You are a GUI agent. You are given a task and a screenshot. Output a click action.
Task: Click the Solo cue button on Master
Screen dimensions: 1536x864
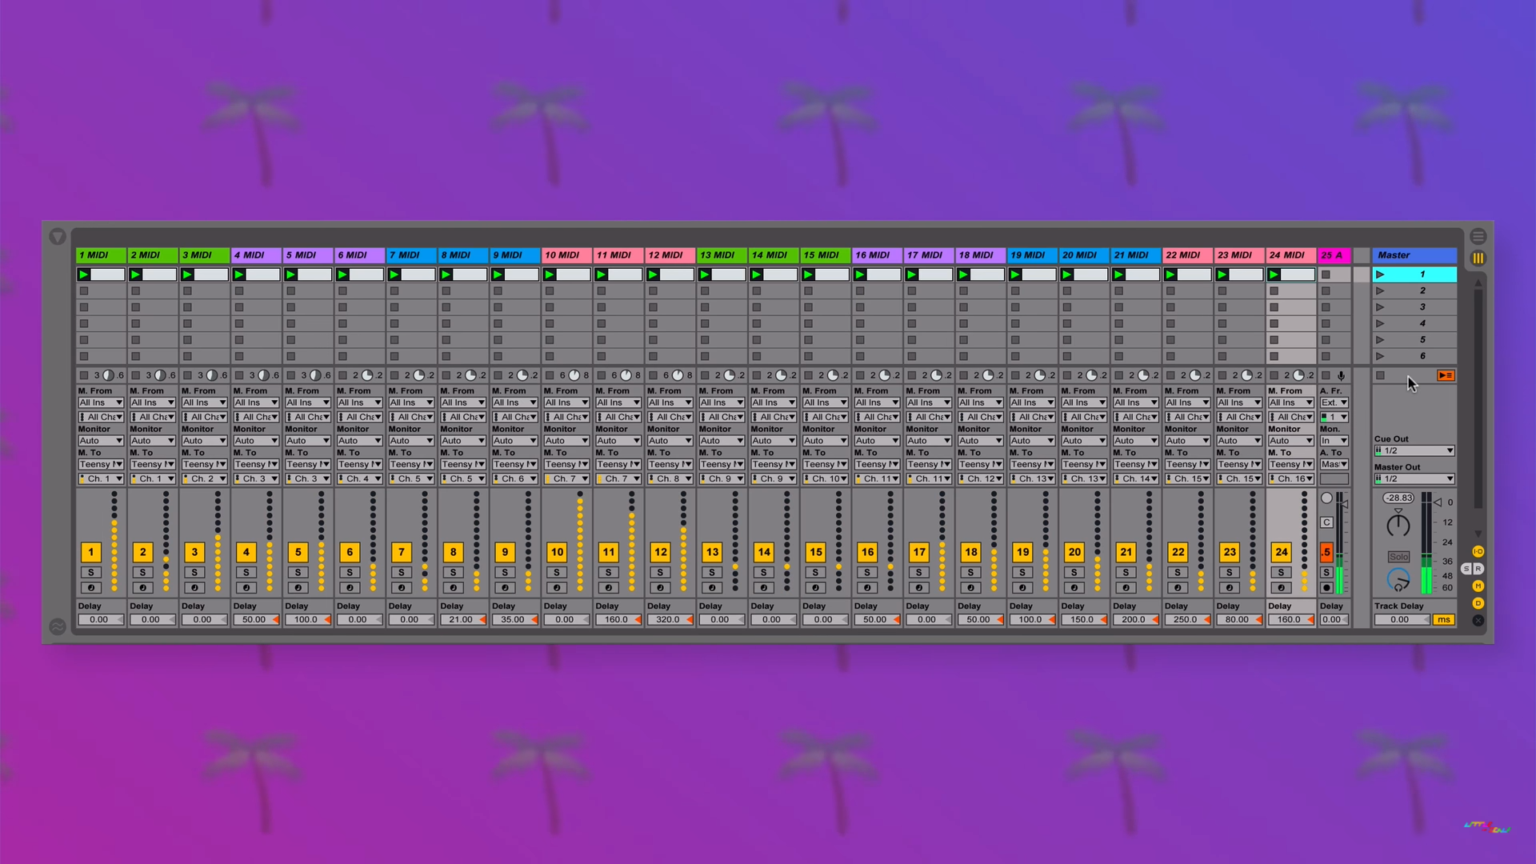1398,557
